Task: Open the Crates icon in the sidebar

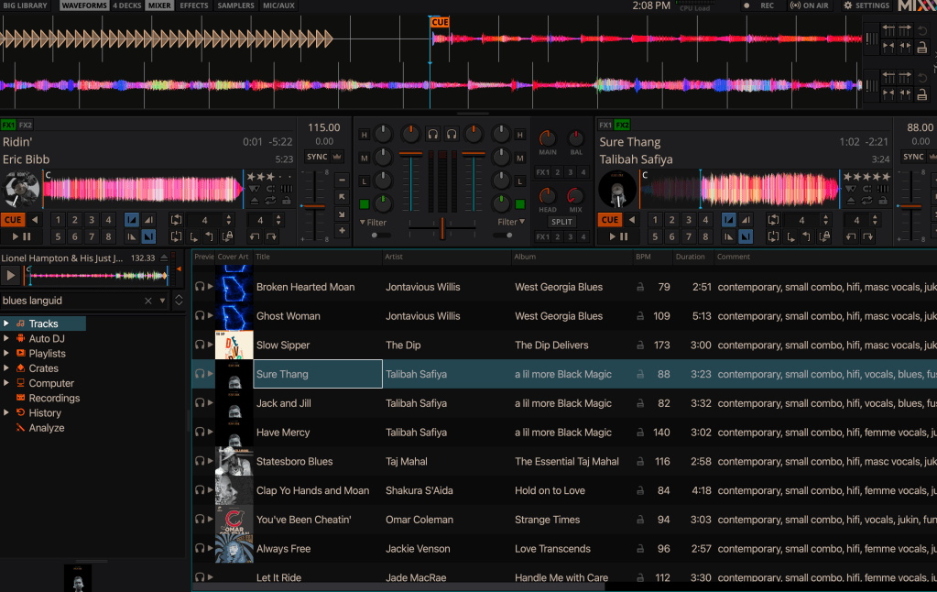Action: (20, 368)
